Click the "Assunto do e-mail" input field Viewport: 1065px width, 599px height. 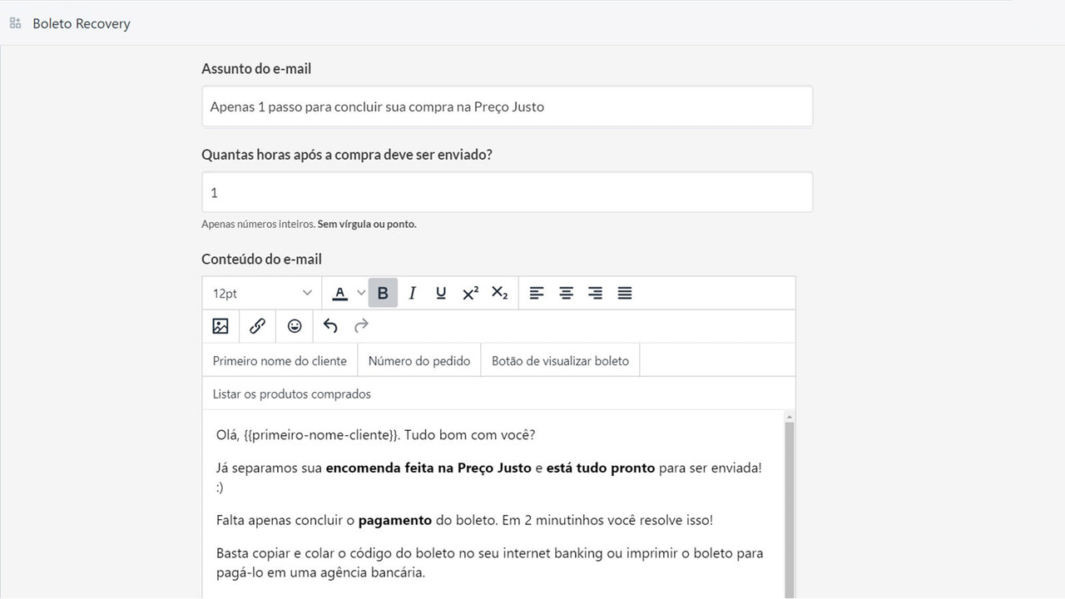506,106
